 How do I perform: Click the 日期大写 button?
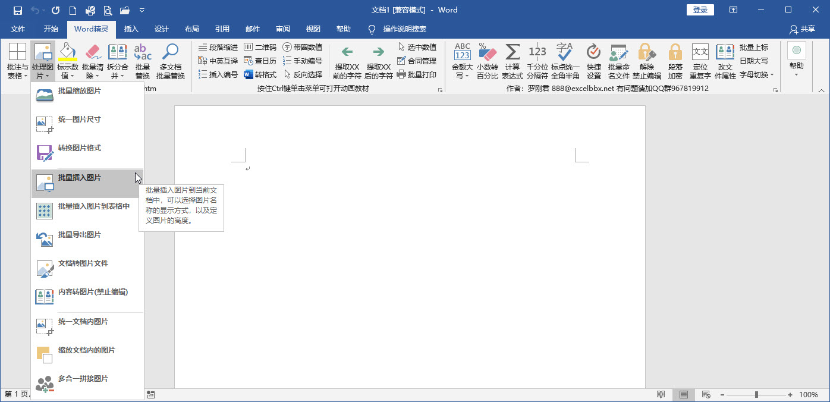tap(754, 61)
